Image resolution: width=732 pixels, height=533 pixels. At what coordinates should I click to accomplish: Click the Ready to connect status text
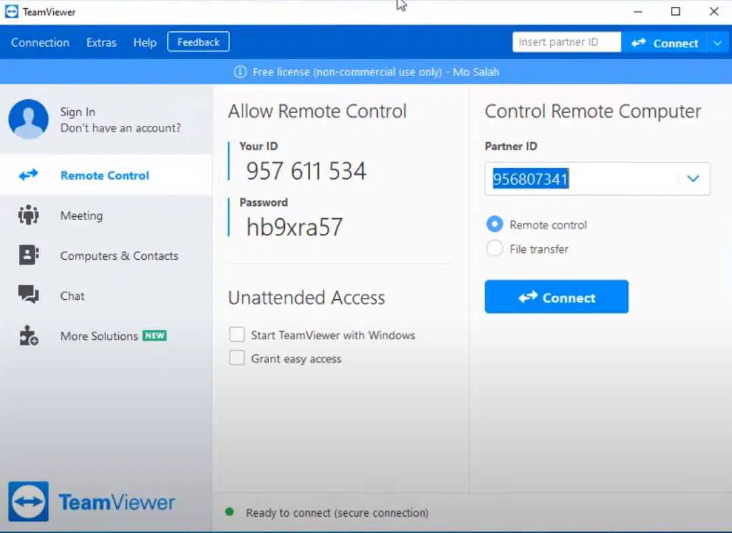[x=337, y=513]
